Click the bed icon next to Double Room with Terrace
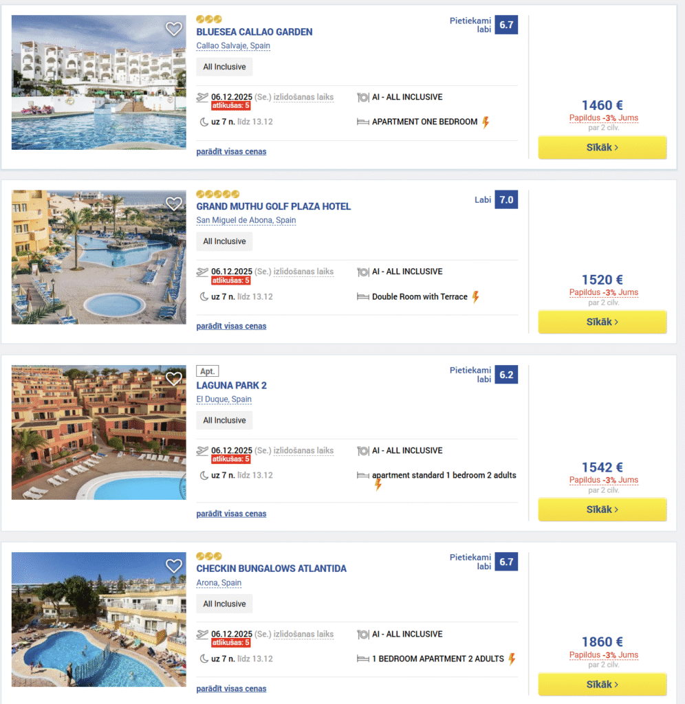This screenshot has width=685, height=704. pyautogui.click(x=363, y=296)
